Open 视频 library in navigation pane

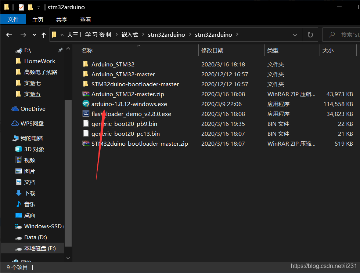pos(30,160)
